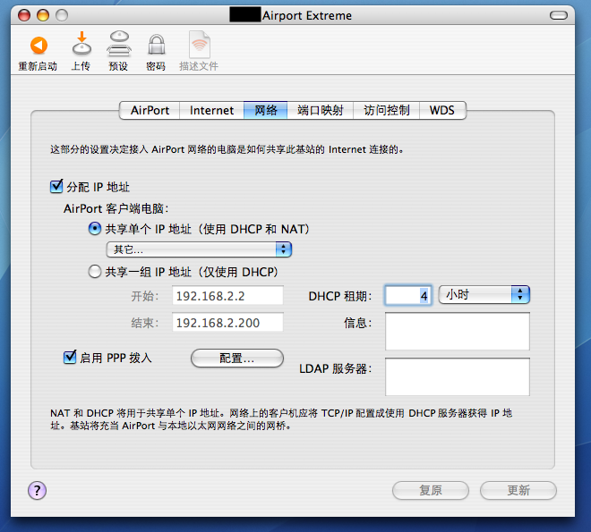
Task: Select the 网络 tab
Action: pos(266,110)
